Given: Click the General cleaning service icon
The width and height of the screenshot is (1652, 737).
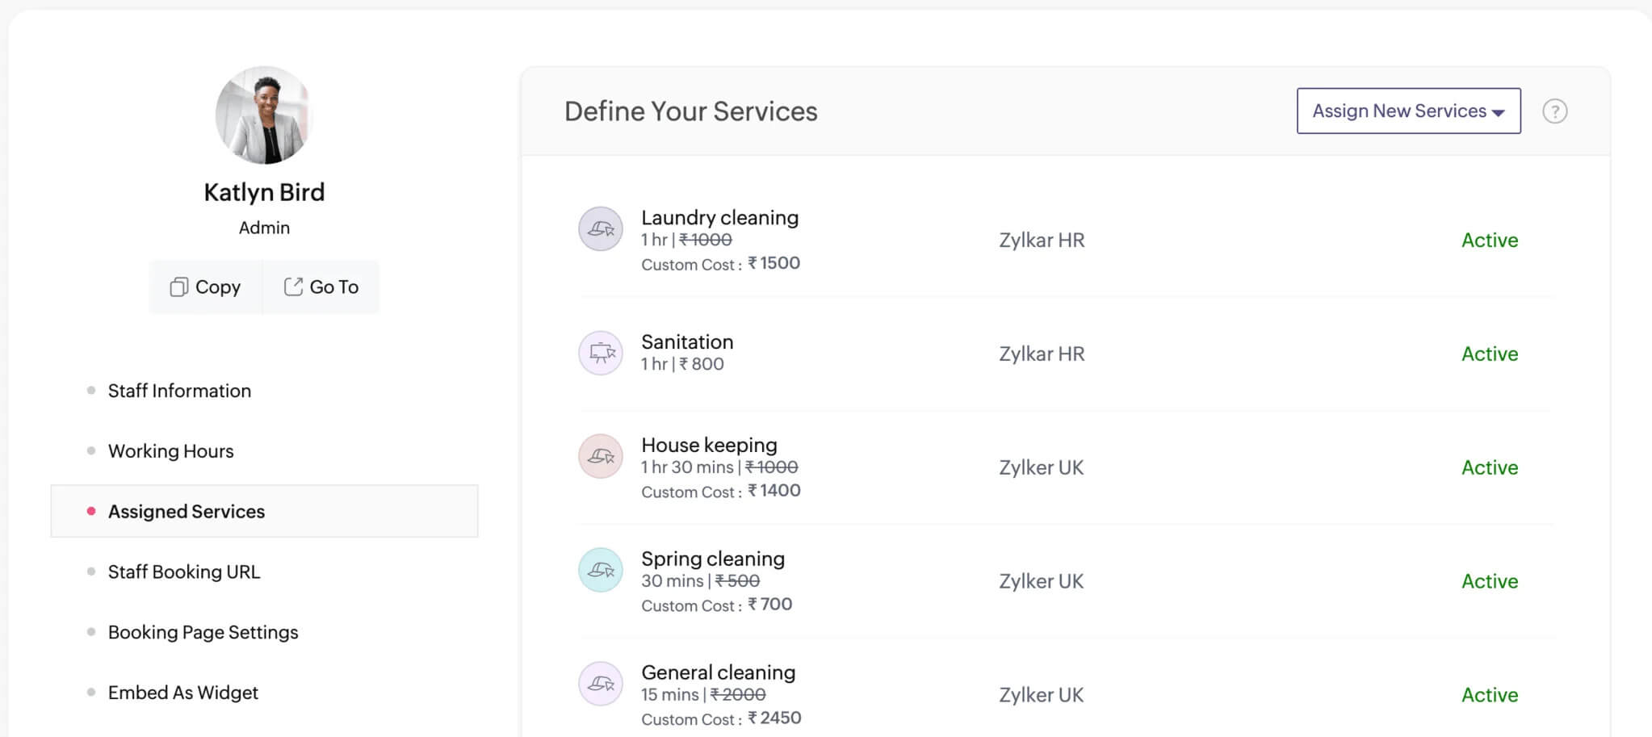Looking at the screenshot, I should click(600, 684).
